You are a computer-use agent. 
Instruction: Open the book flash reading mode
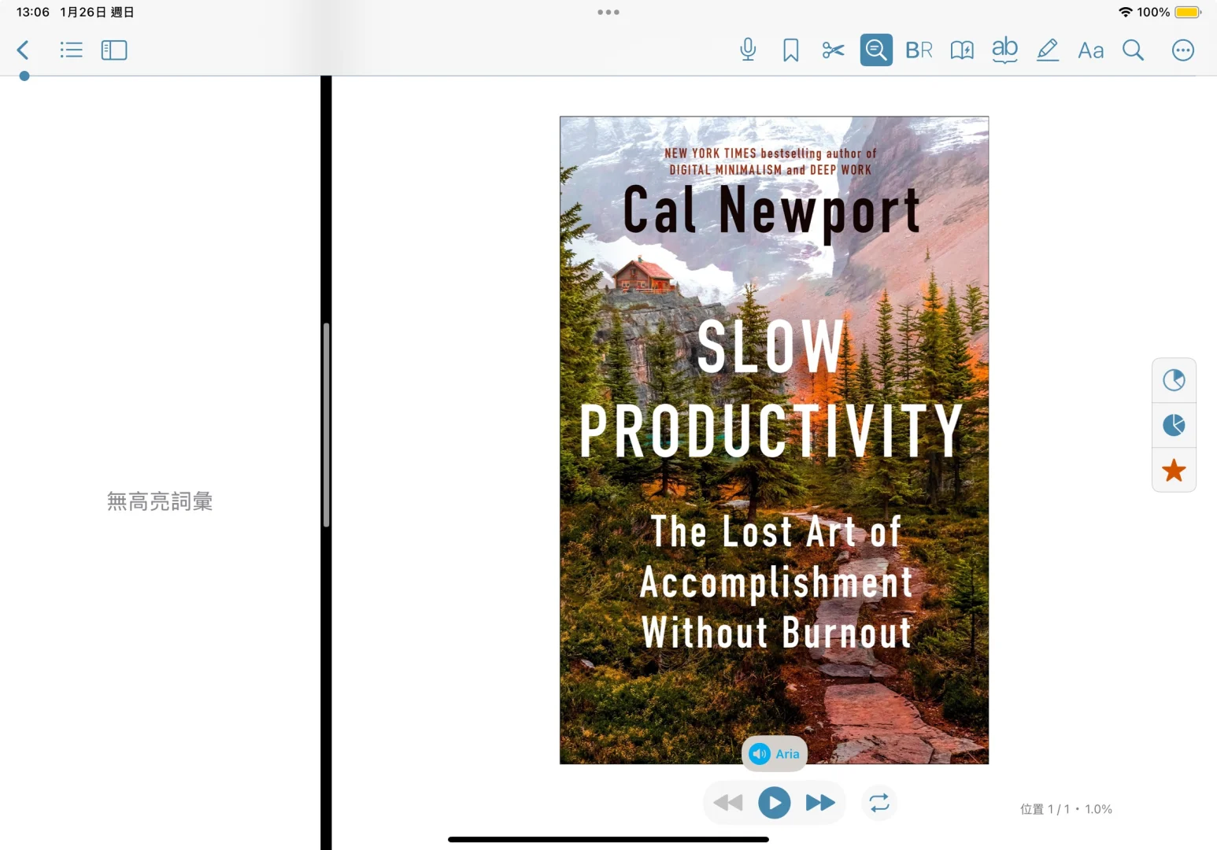click(962, 50)
